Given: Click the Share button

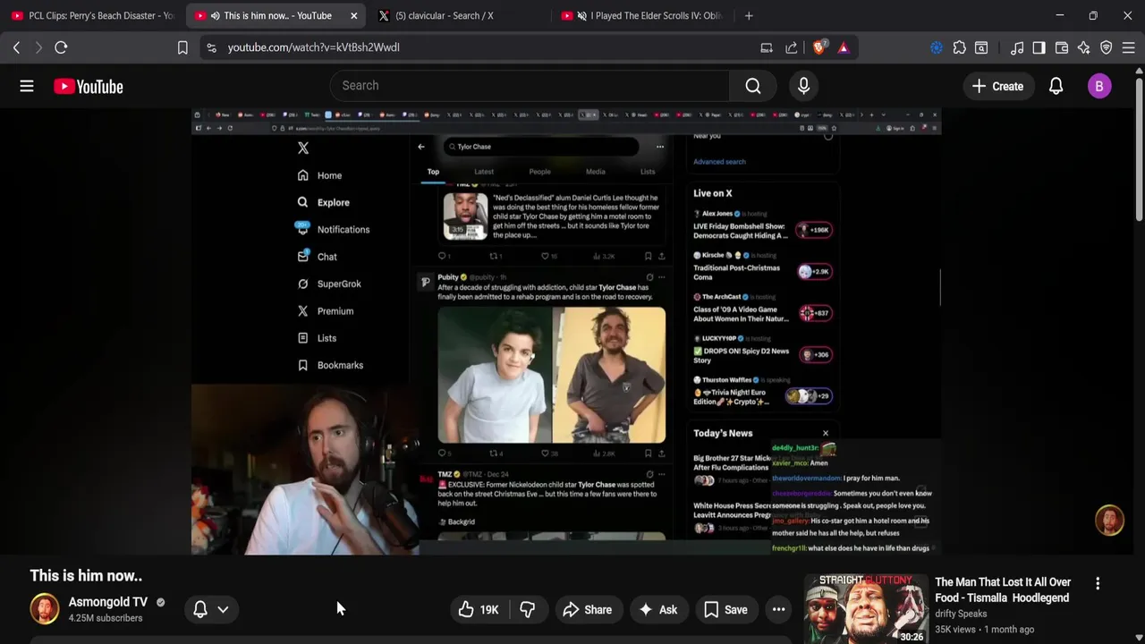Looking at the screenshot, I should (588, 610).
